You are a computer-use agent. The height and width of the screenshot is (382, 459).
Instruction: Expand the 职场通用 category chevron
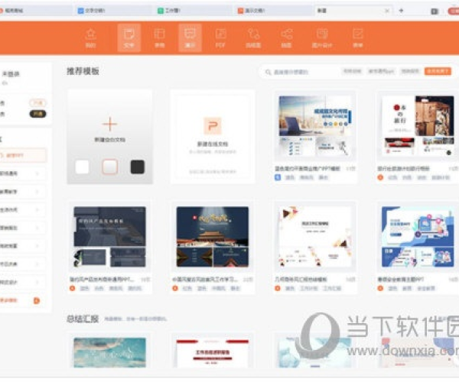click(37, 173)
